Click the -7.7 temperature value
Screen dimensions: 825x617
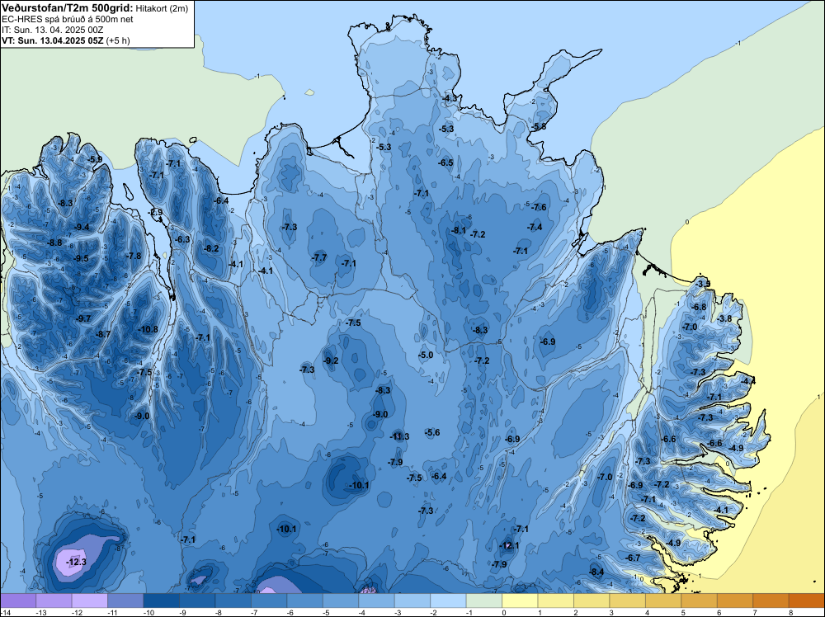(x=318, y=257)
